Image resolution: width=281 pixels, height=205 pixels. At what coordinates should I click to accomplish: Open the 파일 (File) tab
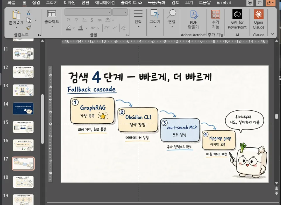(11, 3)
